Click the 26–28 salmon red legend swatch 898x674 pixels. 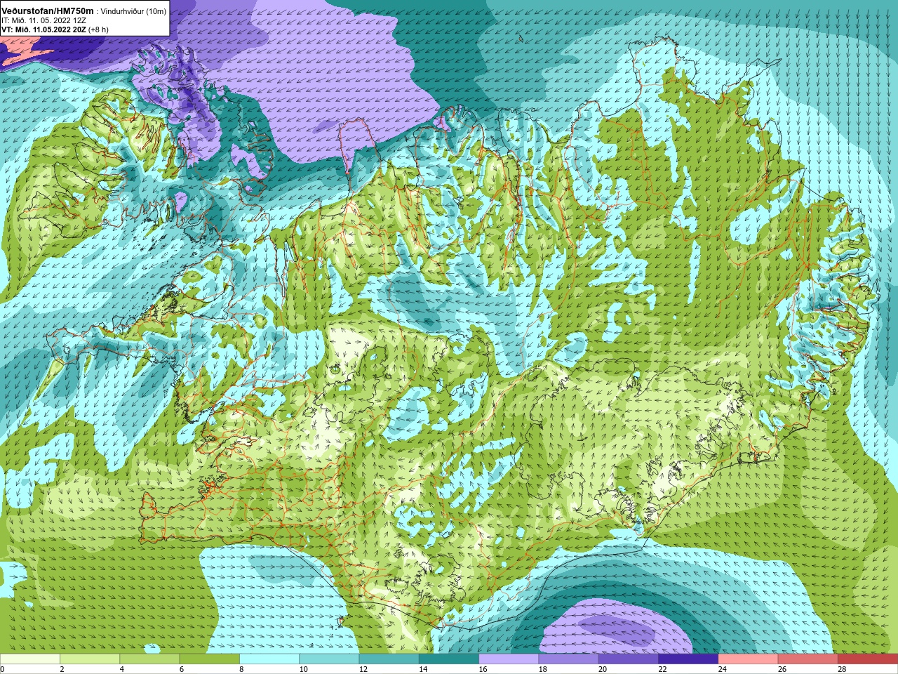(x=808, y=659)
